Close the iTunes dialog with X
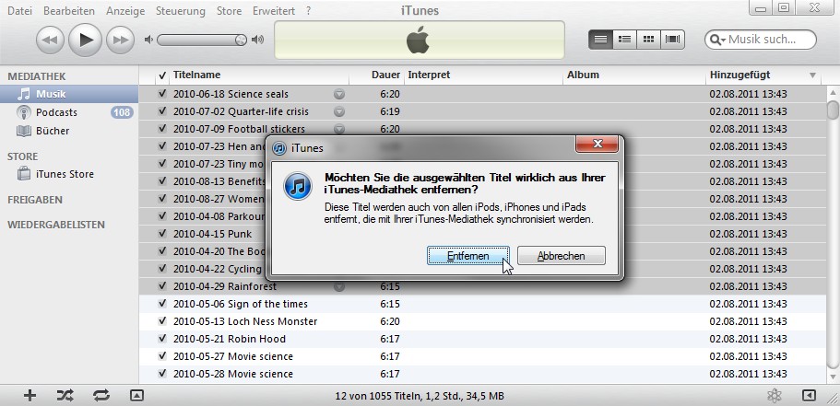The height and width of the screenshot is (406, 840). 597,144
